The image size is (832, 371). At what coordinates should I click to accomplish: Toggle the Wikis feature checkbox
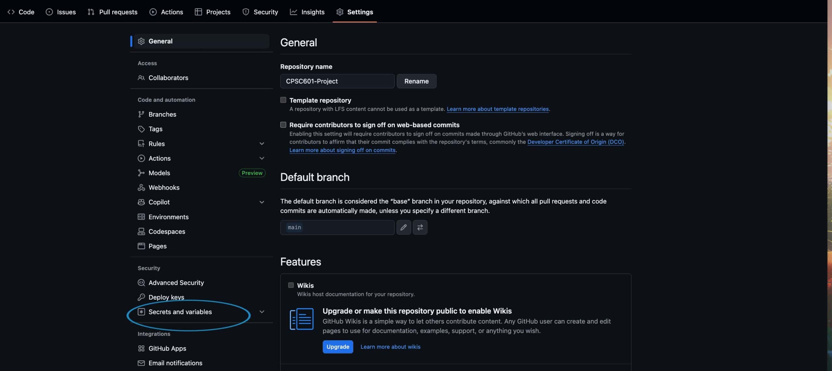click(291, 285)
